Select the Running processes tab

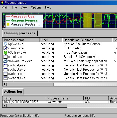(20, 33)
